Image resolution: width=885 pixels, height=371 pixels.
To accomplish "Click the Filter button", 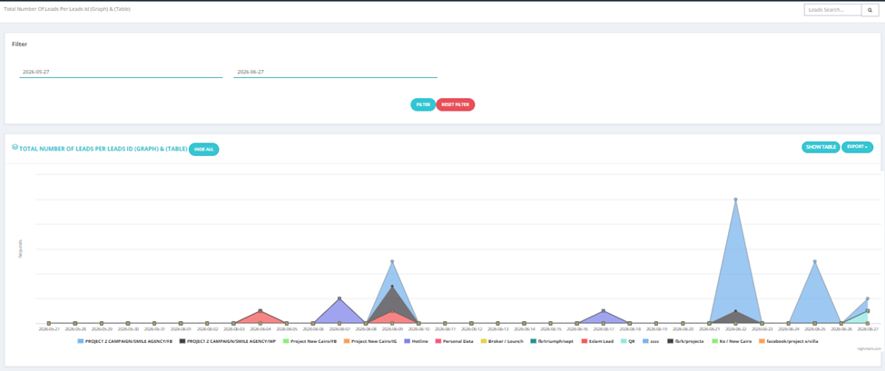I will [423, 105].
